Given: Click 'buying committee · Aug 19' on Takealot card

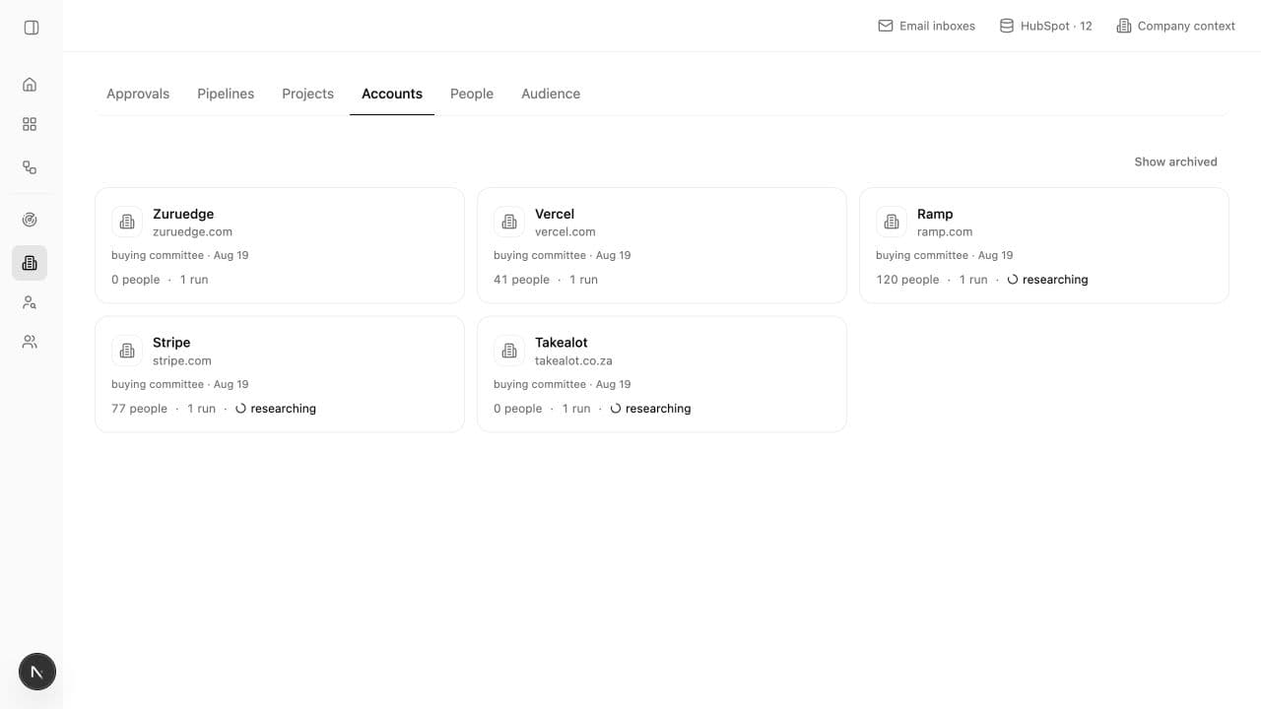Looking at the screenshot, I should pos(563,384).
